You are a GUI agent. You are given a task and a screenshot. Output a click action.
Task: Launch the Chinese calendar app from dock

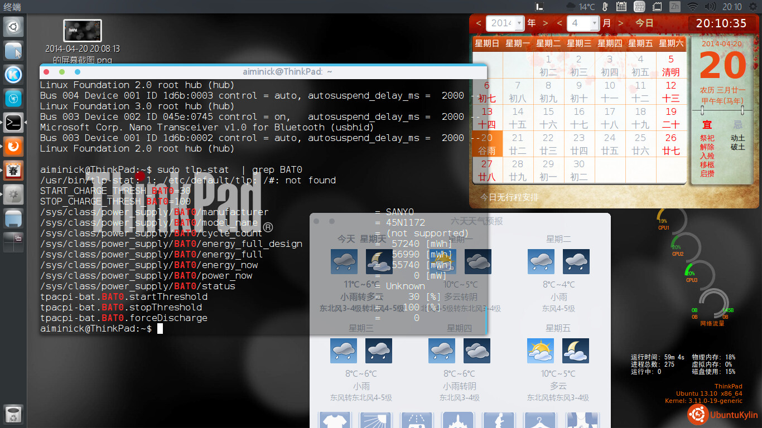tap(13, 171)
